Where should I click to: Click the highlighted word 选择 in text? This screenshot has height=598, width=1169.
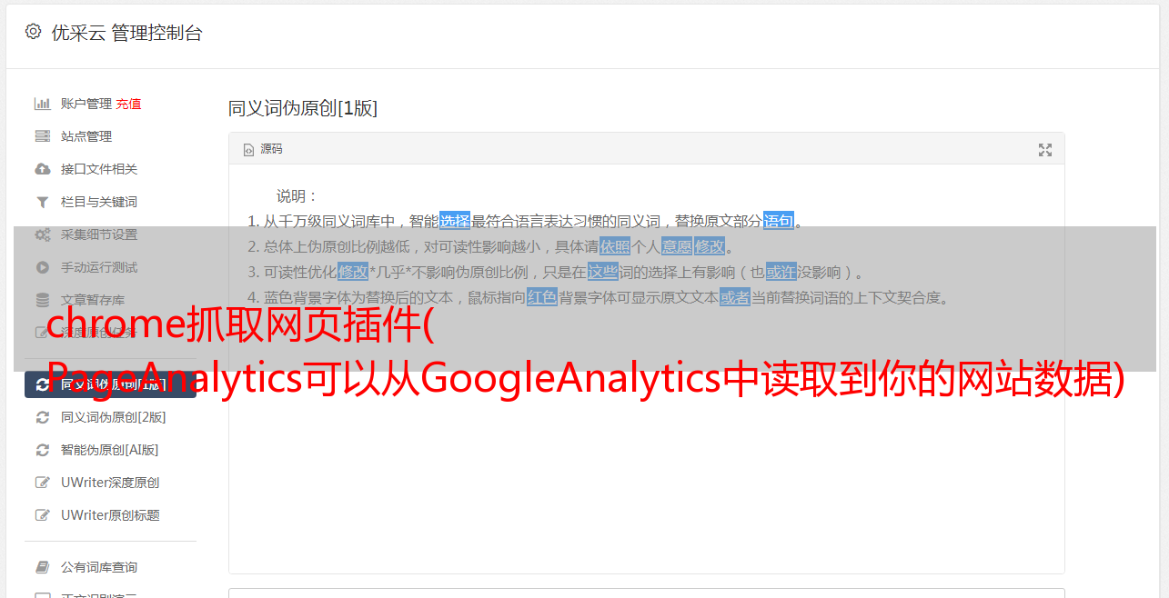455,221
